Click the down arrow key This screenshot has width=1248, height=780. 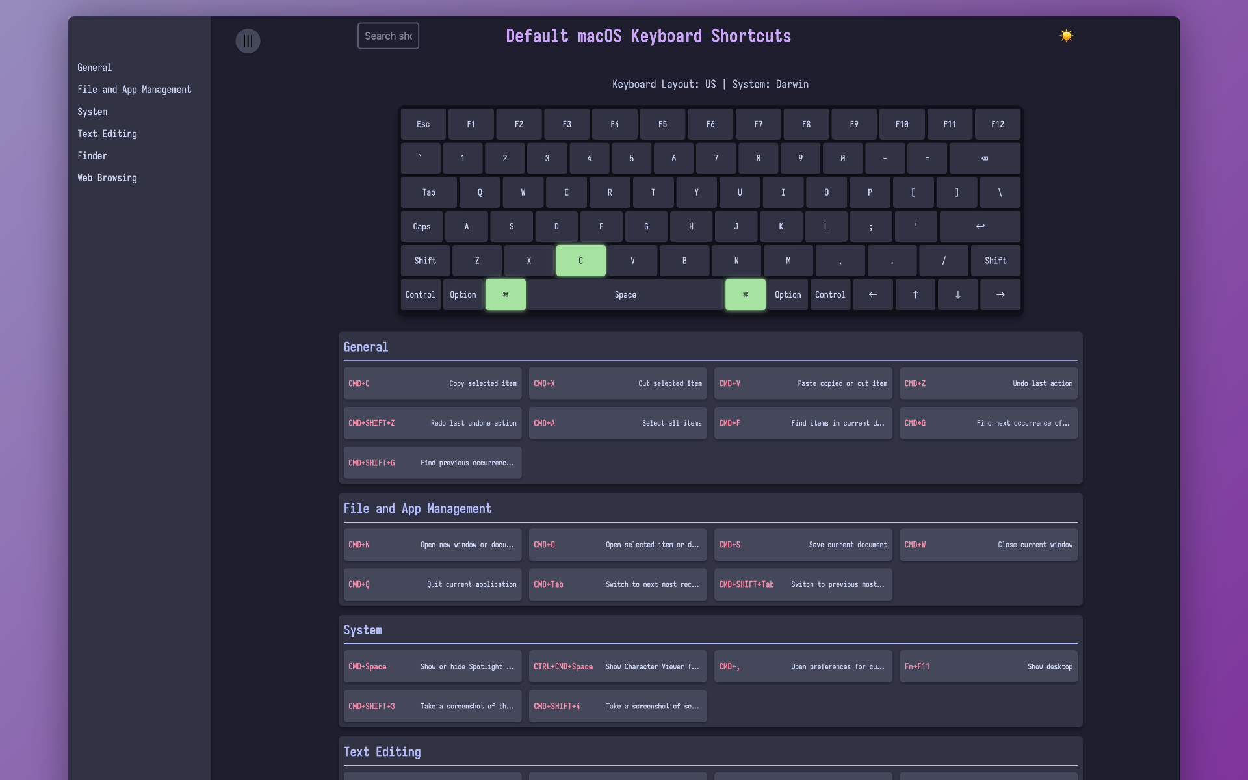click(x=957, y=294)
